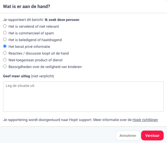Click the 'Bezorgdheden over de veiligheid' label text
167x143 pixels.
(x=45, y=67)
